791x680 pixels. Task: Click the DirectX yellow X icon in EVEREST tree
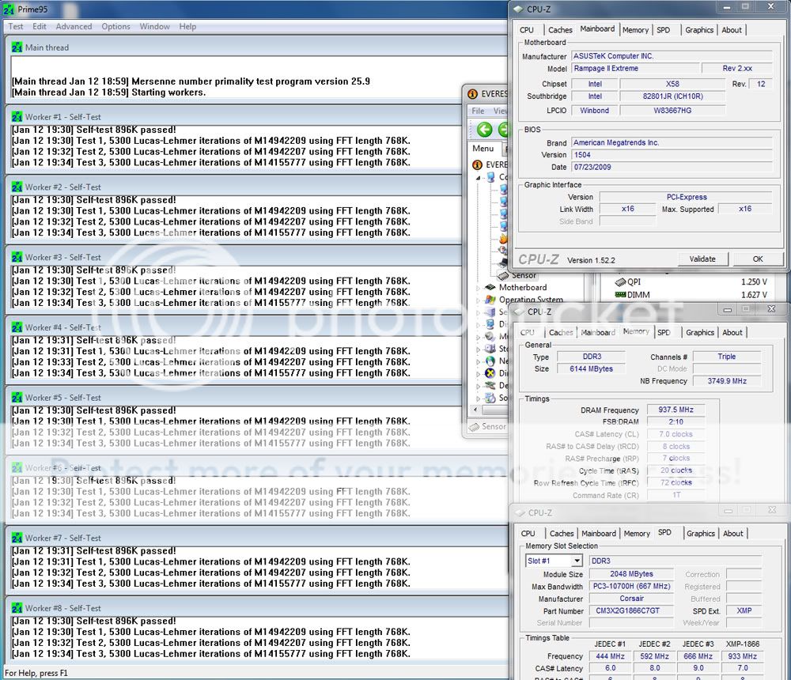pos(490,373)
